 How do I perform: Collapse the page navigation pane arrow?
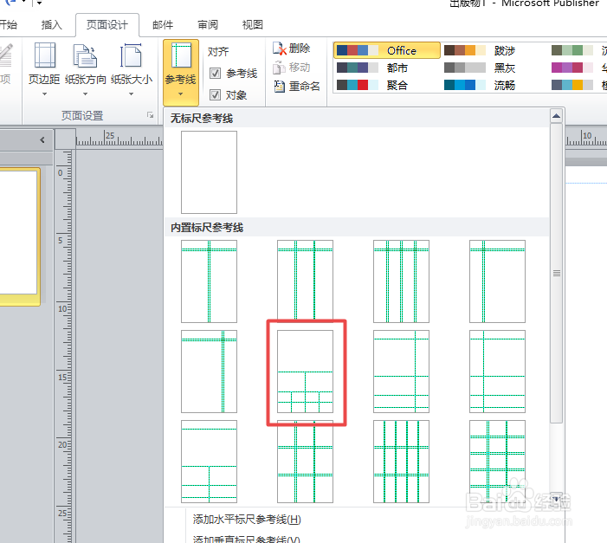click(42, 139)
